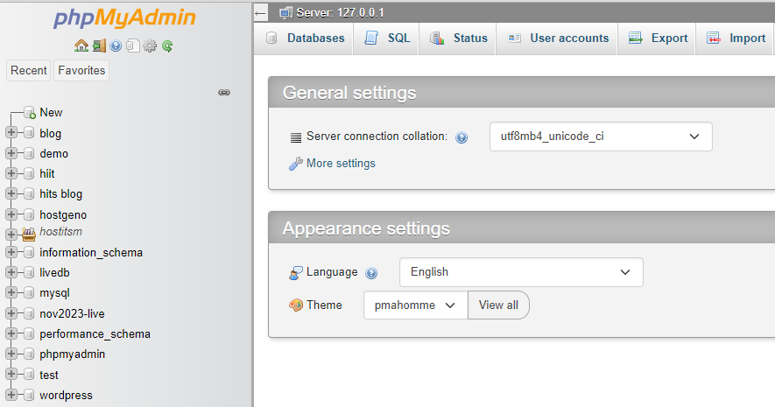This screenshot has width=775, height=407.
Task: Reload navigation panel green refresh icon
Action: click(167, 46)
